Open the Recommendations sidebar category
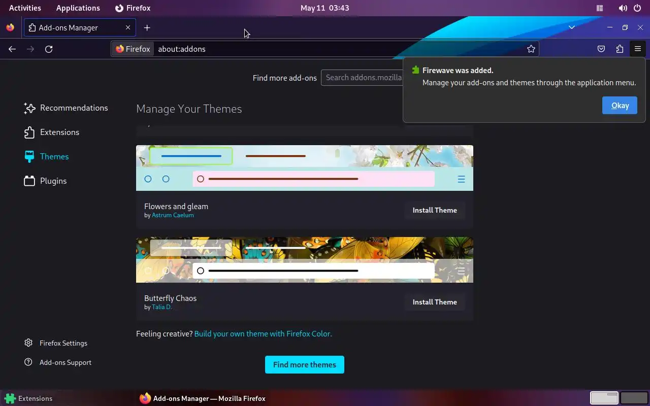The width and height of the screenshot is (650, 406). pos(66,108)
